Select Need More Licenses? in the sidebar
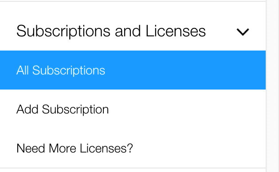 133,148
